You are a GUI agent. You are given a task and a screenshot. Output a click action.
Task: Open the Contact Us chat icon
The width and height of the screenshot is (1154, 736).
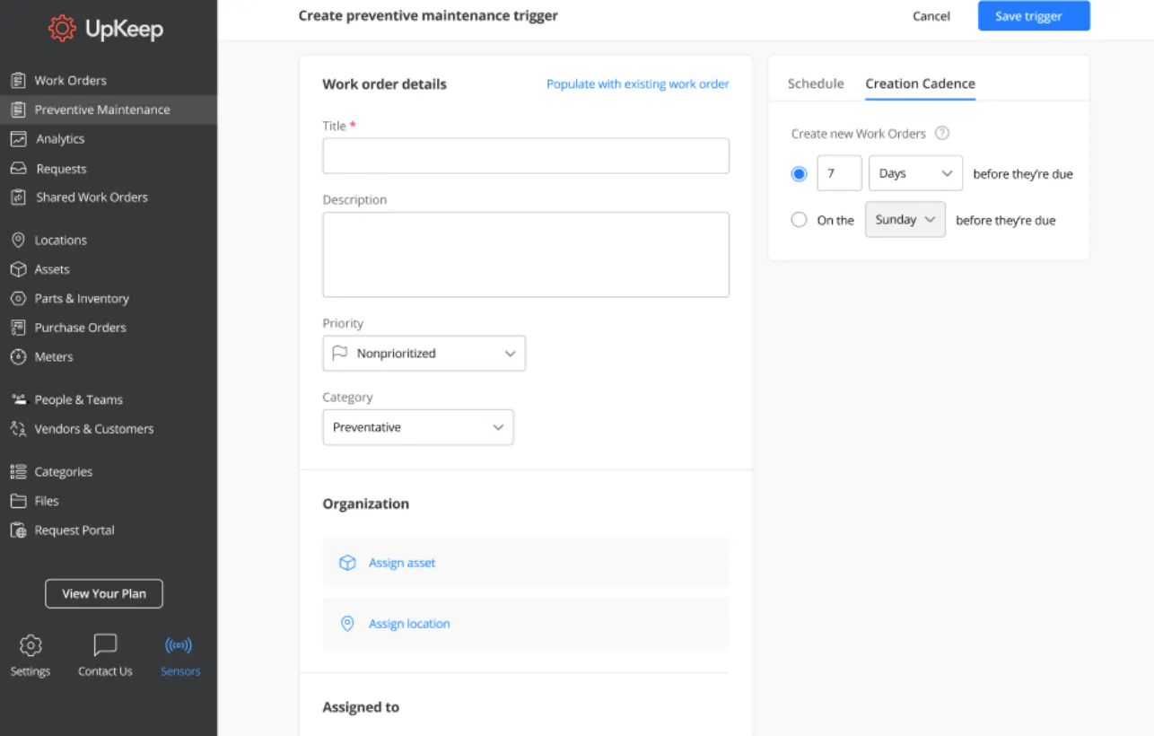coord(105,645)
